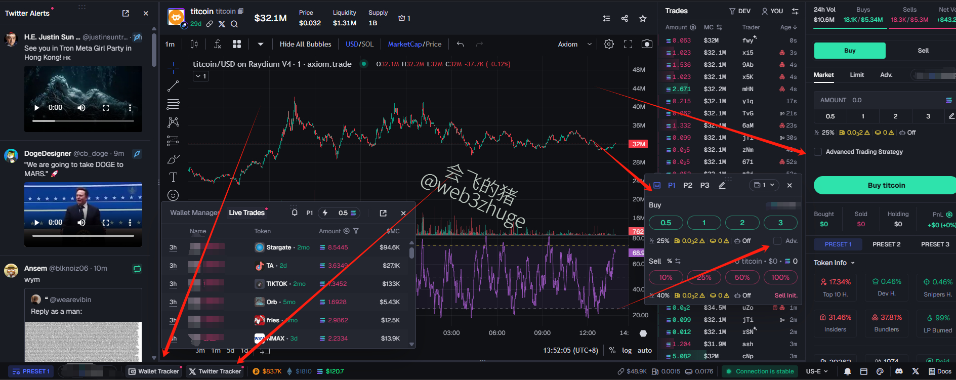Open candlestick chart style selector
Viewport: 956px width, 380px height.
pos(194,44)
